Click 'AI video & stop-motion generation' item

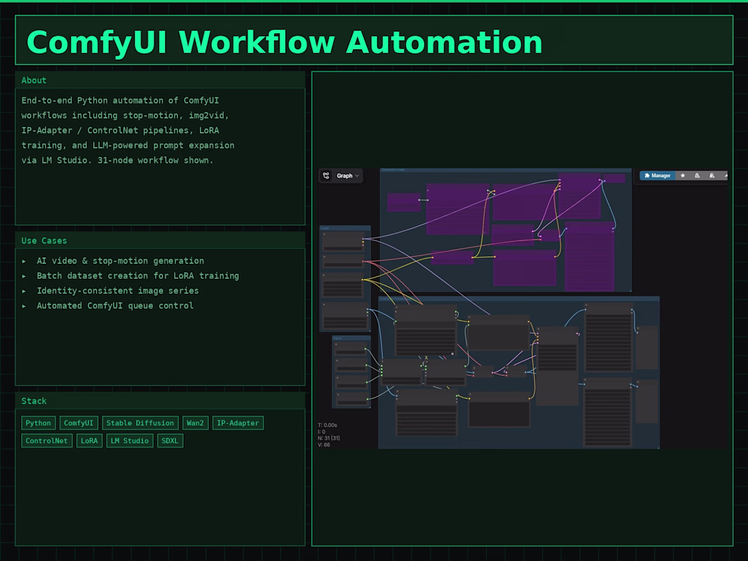120,261
